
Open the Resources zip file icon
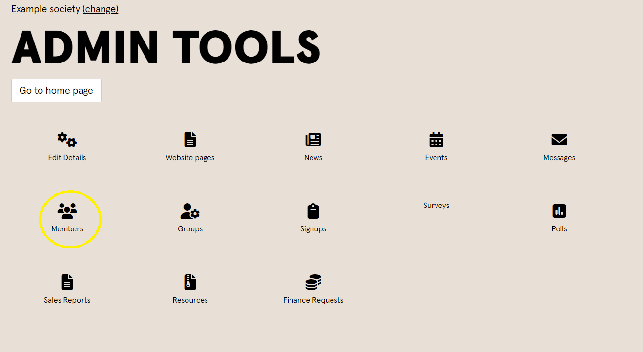pos(190,282)
